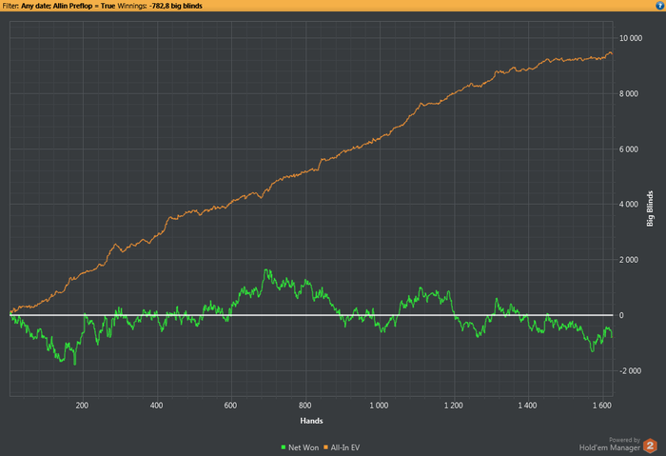
Task: Click the Hands axis title
Action: [x=311, y=421]
